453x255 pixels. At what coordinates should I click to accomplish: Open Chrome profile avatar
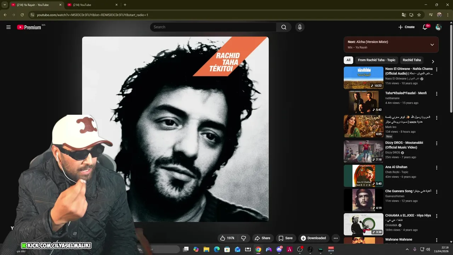[x=439, y=15]
